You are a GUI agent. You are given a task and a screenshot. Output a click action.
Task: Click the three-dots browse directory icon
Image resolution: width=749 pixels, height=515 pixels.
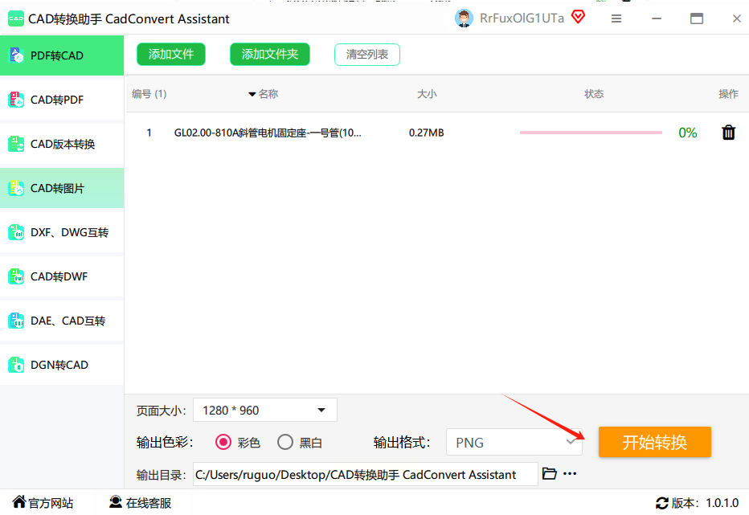570,473
